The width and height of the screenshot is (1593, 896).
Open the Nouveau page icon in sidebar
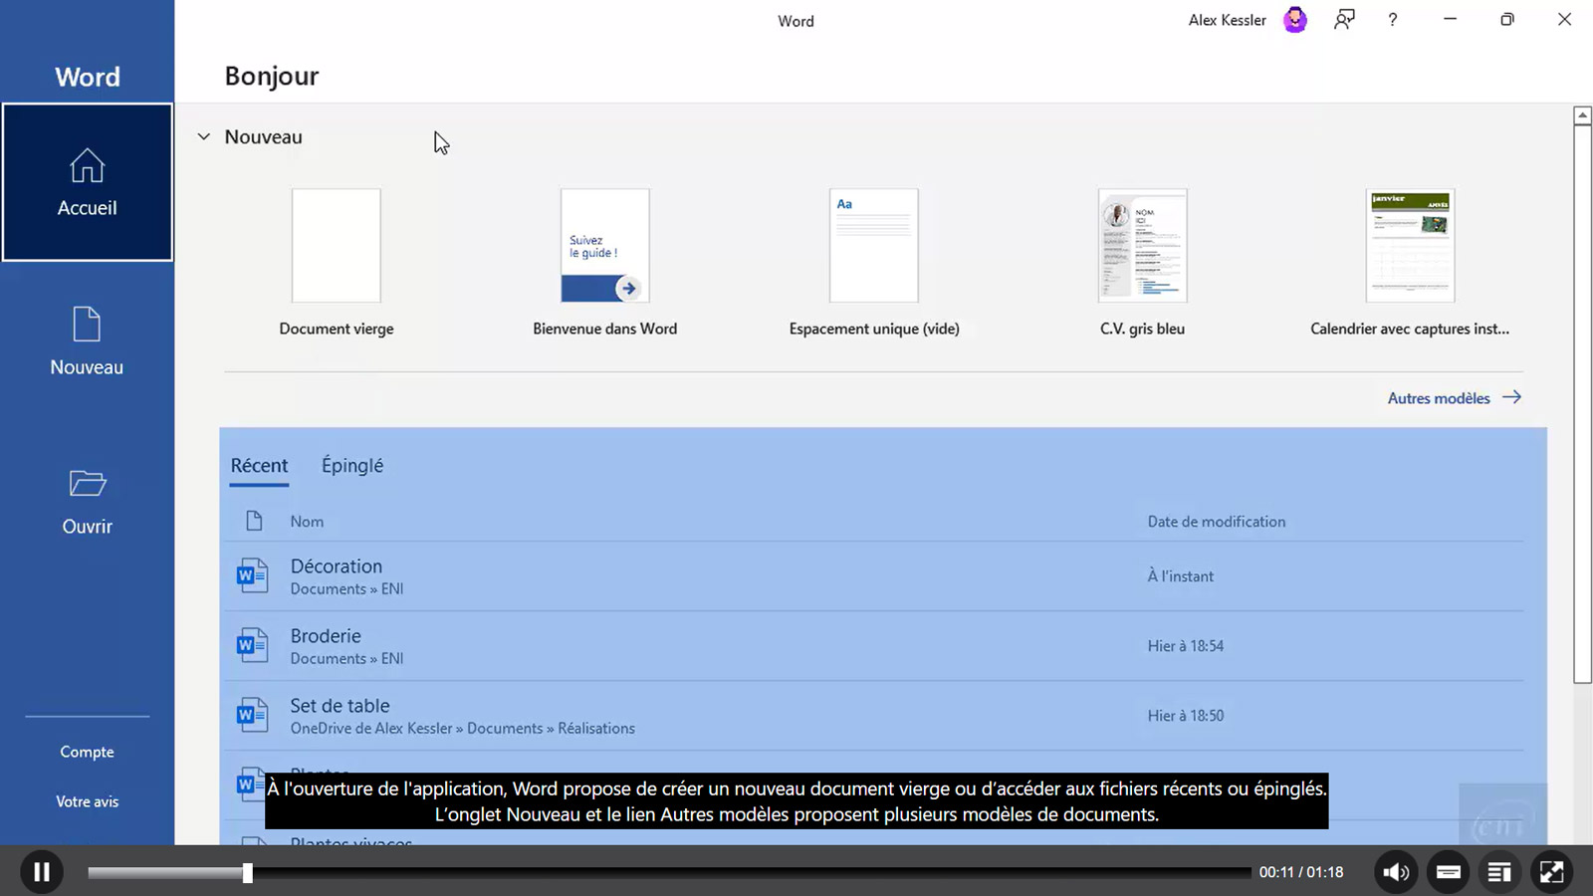[x=88, y=325]
